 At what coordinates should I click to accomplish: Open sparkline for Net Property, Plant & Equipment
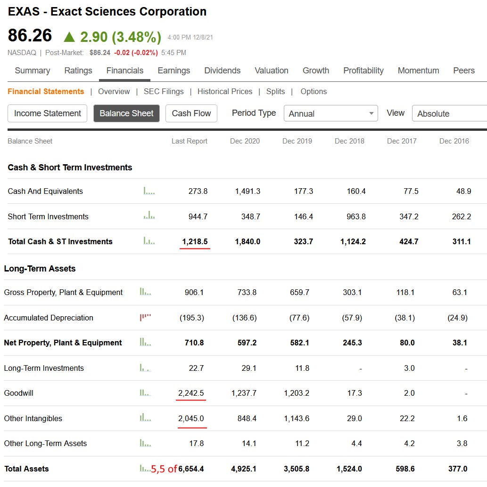[x=145, y=342]
